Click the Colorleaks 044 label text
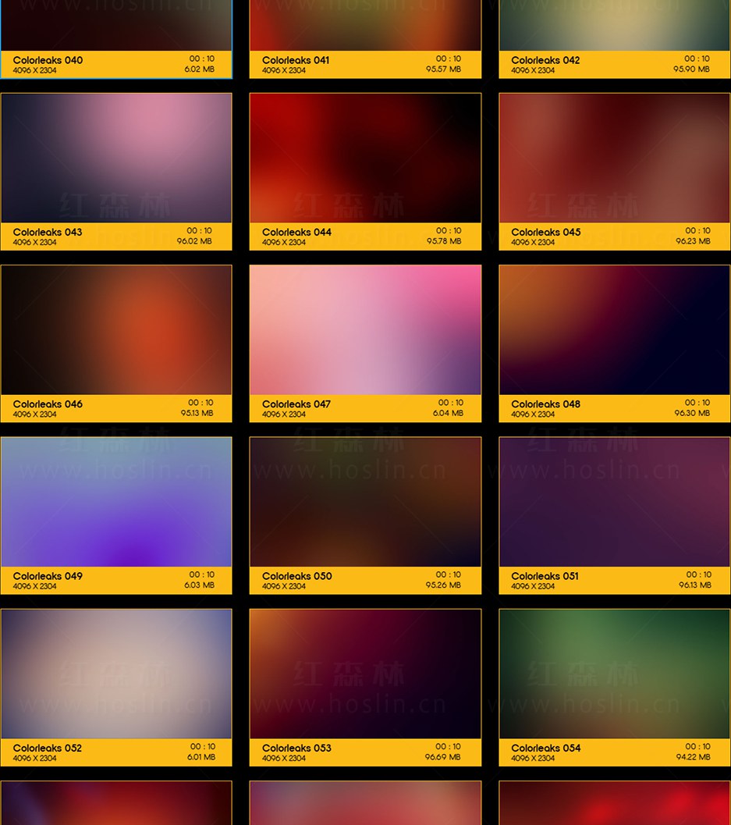The width and height of the screenshot is (731, 825). coord(296,232)
